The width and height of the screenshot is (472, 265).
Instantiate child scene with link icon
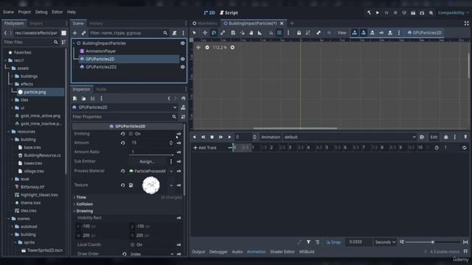click(x=83, y=32)
